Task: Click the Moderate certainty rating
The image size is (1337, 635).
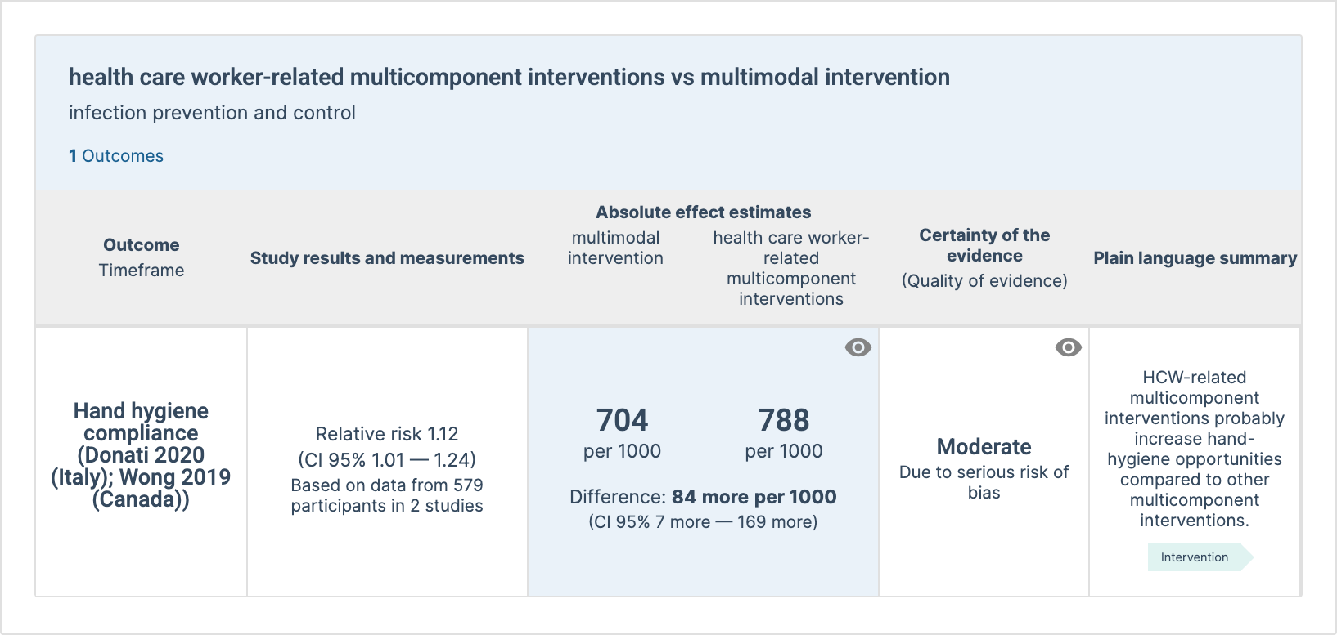Action: point(984,447)
